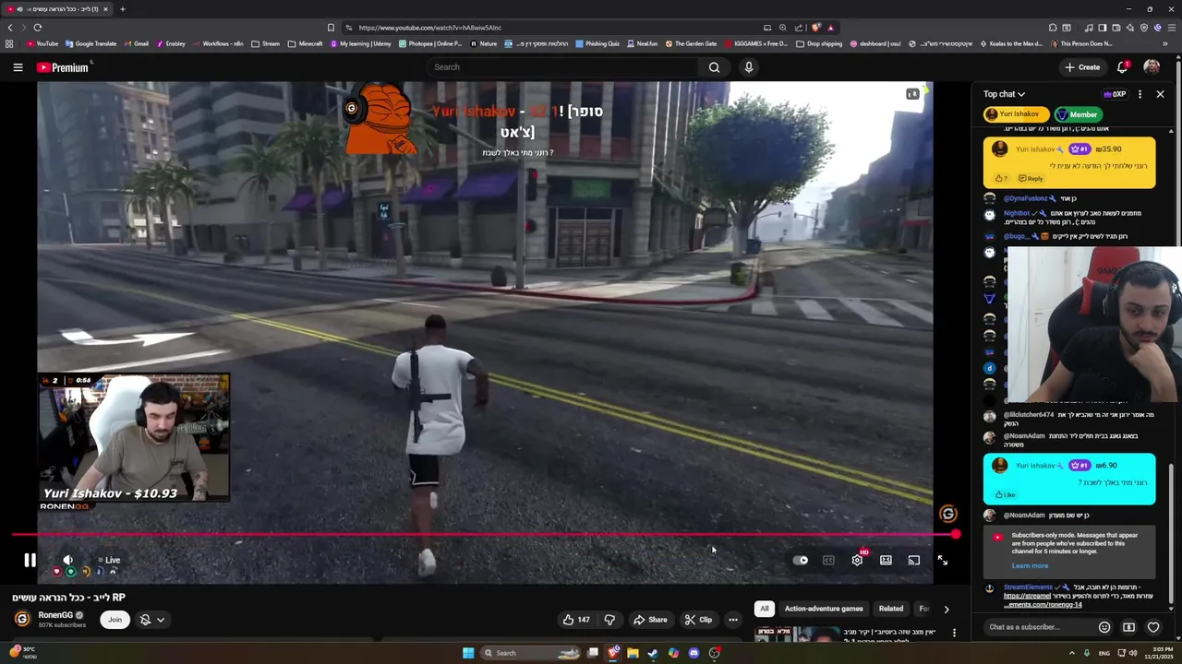Open File Explorer from the taskbar

633,653
